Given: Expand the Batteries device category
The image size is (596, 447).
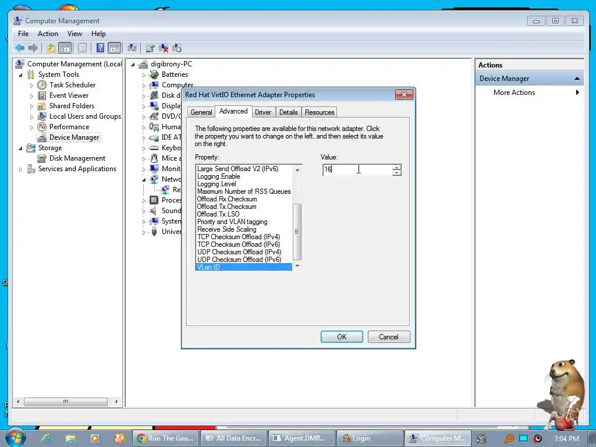Looking at the screenshot, I should click(x=144, y=75).
